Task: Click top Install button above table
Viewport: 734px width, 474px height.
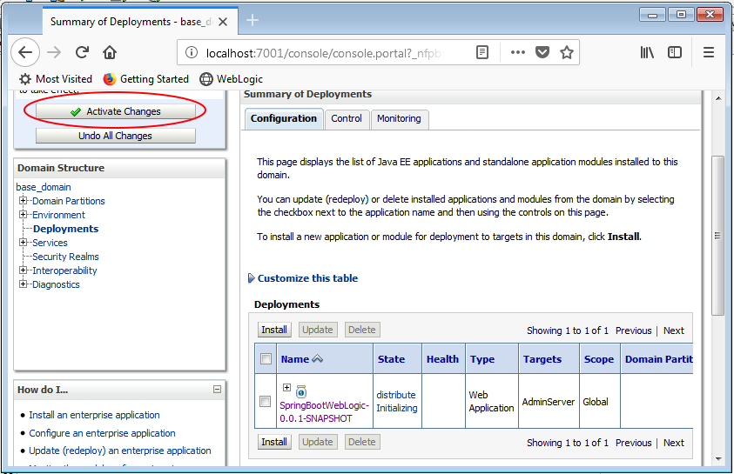Action: (274, 330)
